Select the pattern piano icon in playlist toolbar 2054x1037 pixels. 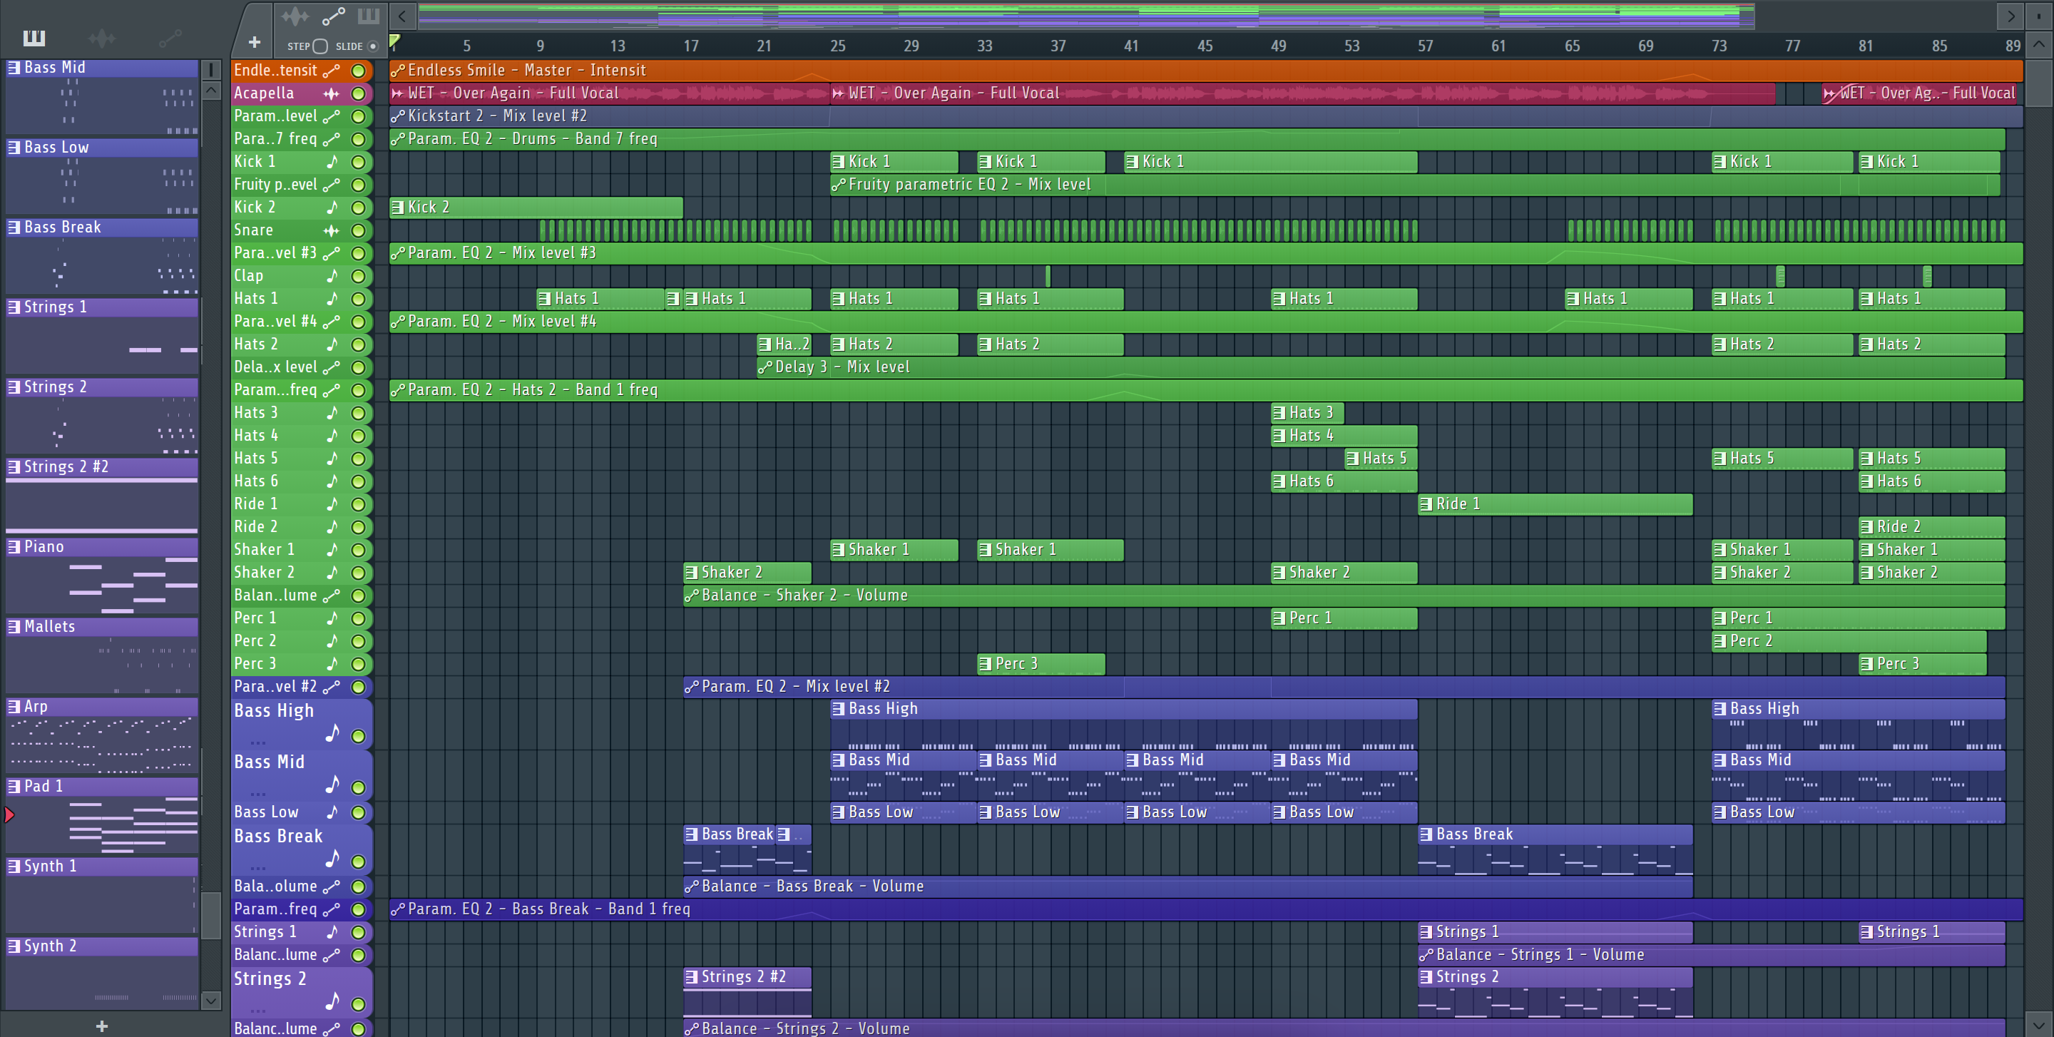[x=369, y=15]
